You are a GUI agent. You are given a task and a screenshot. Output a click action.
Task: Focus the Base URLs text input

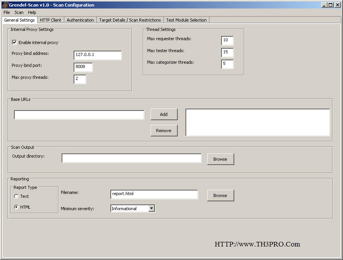(79, 115)
